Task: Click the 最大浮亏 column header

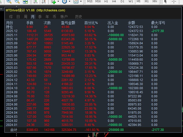Action: pos(158,23)
